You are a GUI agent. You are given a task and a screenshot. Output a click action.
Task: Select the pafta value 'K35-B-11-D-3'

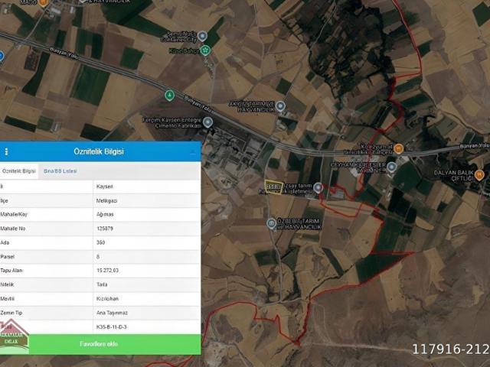click(112, 327)
